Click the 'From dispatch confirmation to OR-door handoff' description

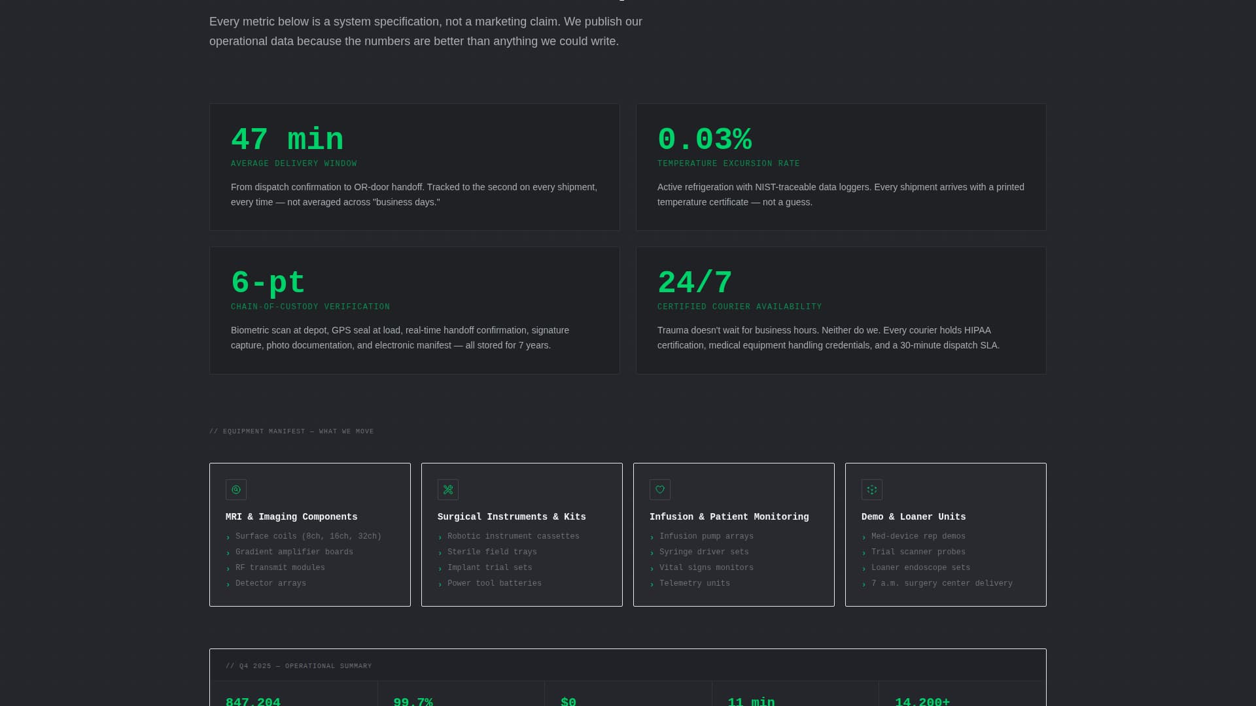[x=414, y=195]
